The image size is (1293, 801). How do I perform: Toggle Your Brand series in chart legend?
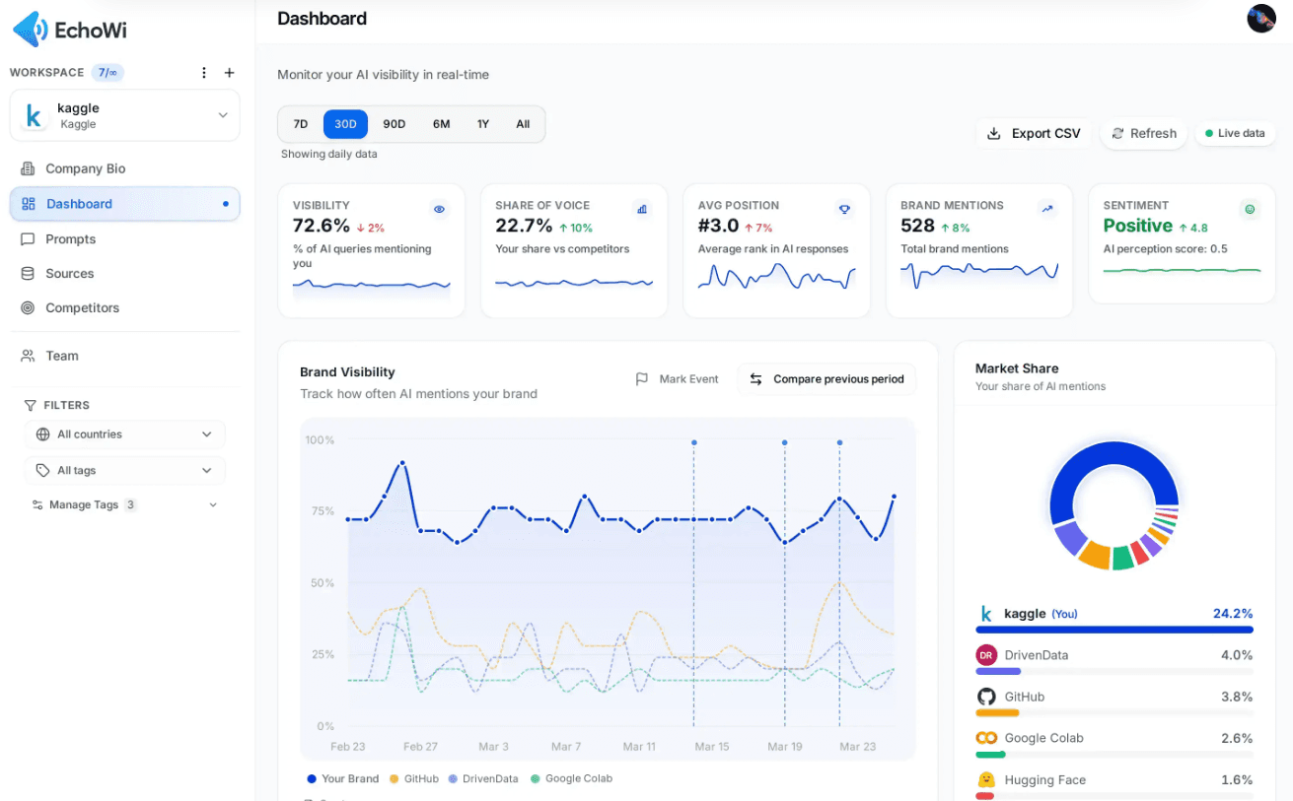(x=342, y=778)
